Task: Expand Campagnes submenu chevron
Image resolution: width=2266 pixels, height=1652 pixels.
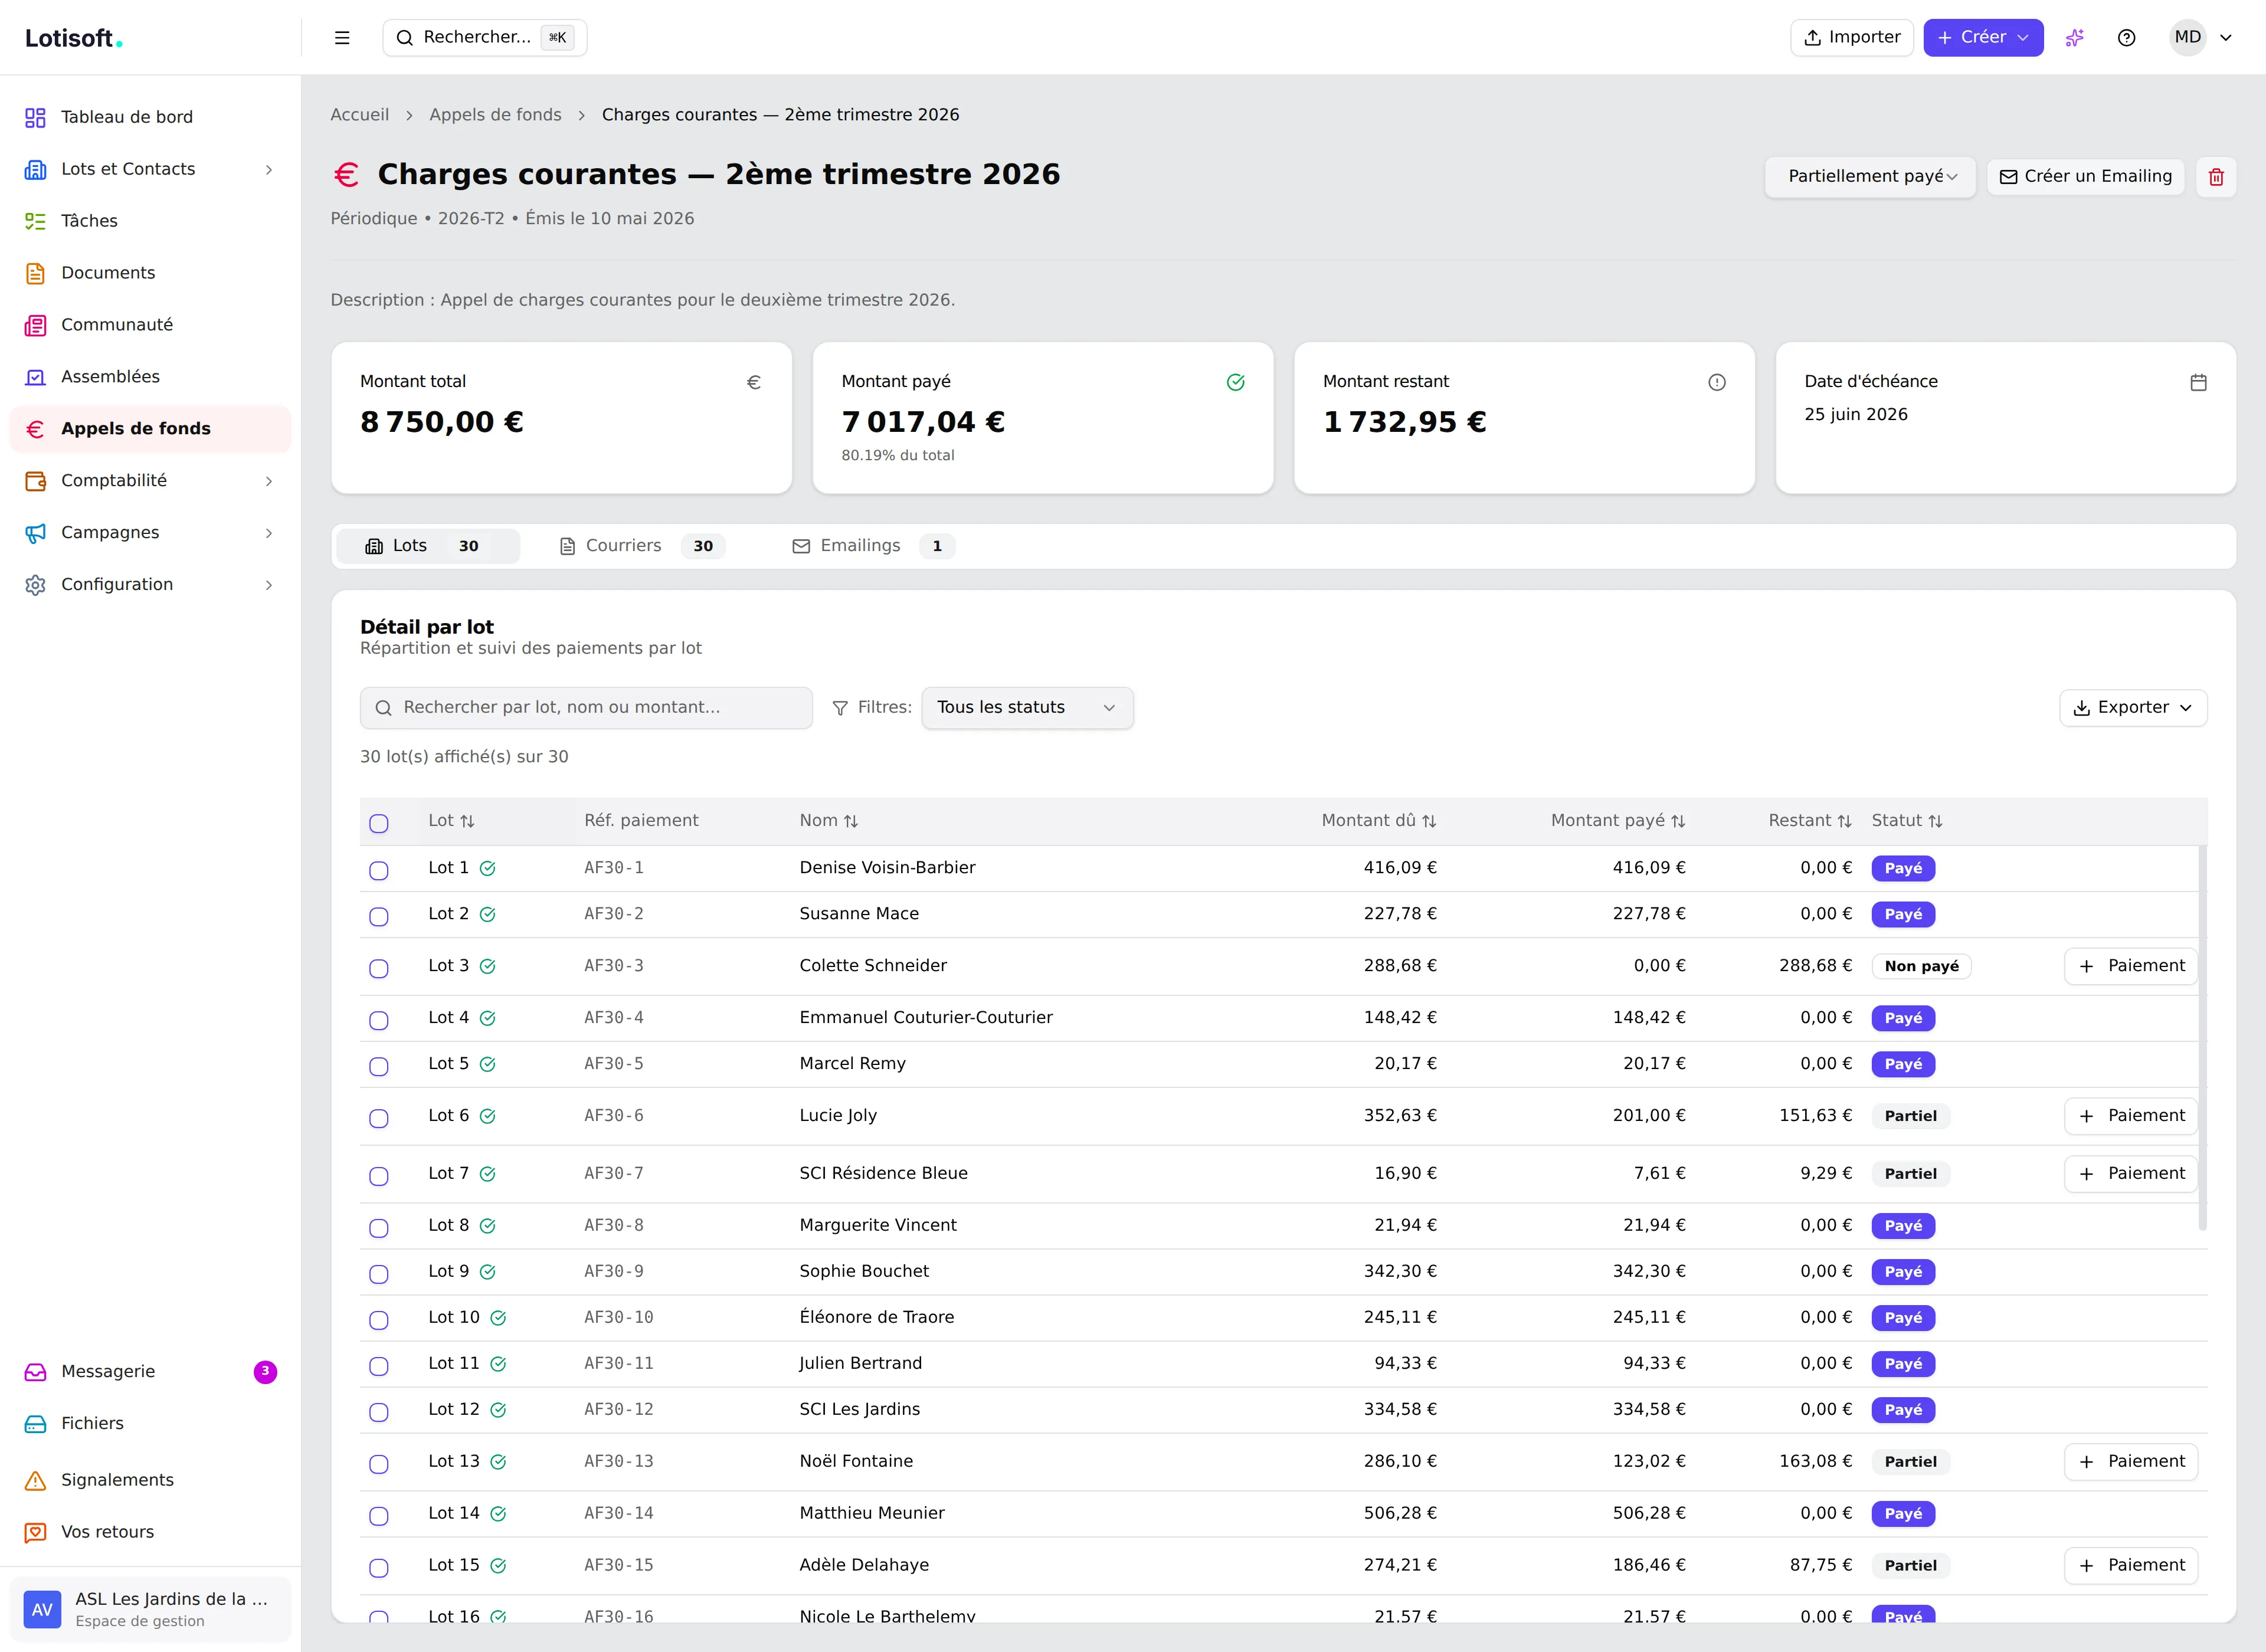Action: pos(268,534)
